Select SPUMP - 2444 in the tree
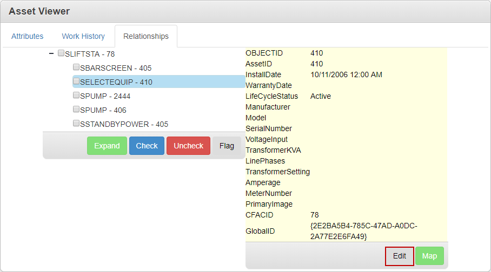This screenshot has width=491, height=272. 105,96
